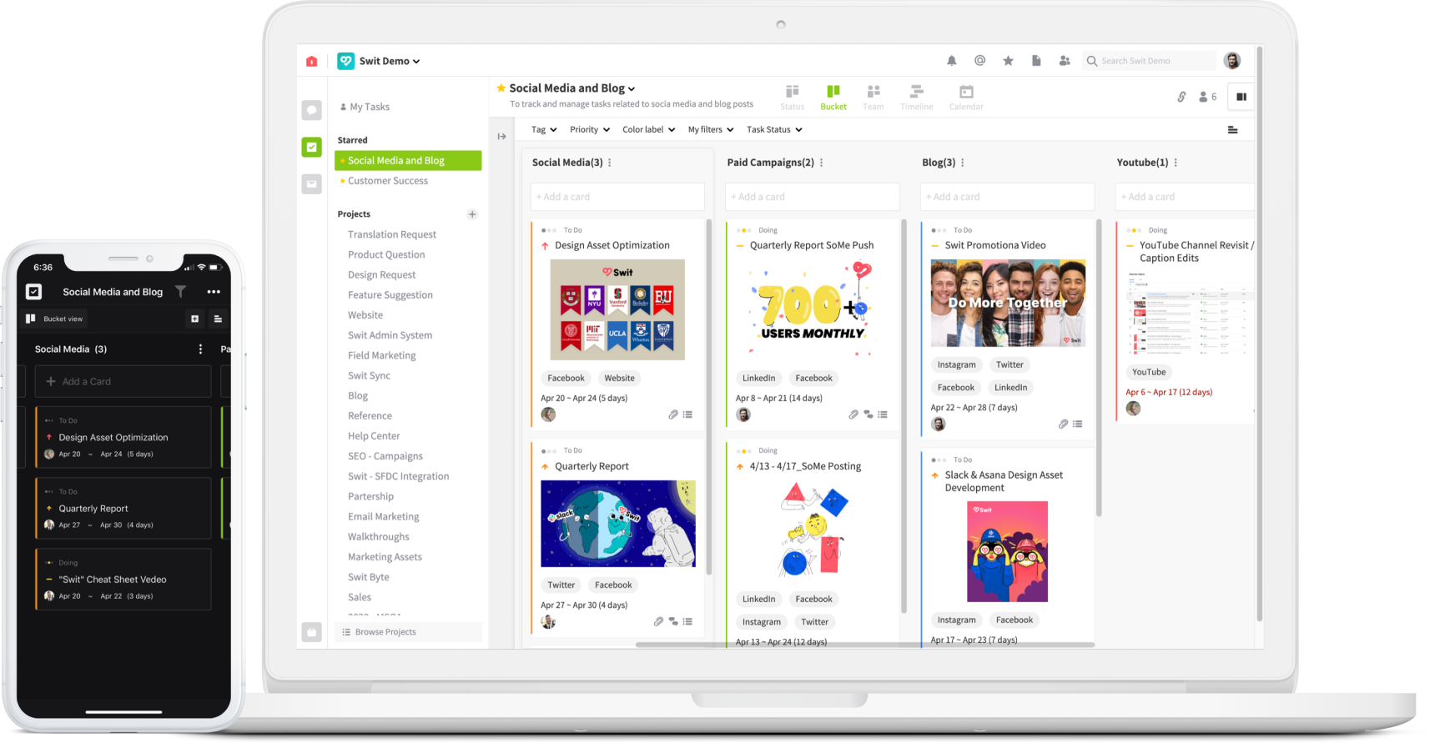1440x743 pixels.
Task: Open the Translation Request project
Action: click(392, 235)
